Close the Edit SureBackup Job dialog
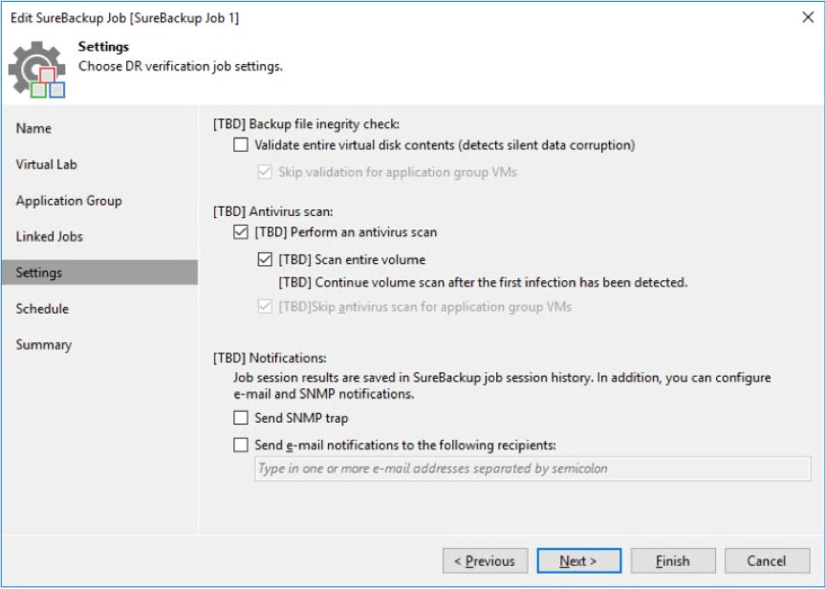Image resolution: width=825 pixels, height=589 pixels. 808,17
